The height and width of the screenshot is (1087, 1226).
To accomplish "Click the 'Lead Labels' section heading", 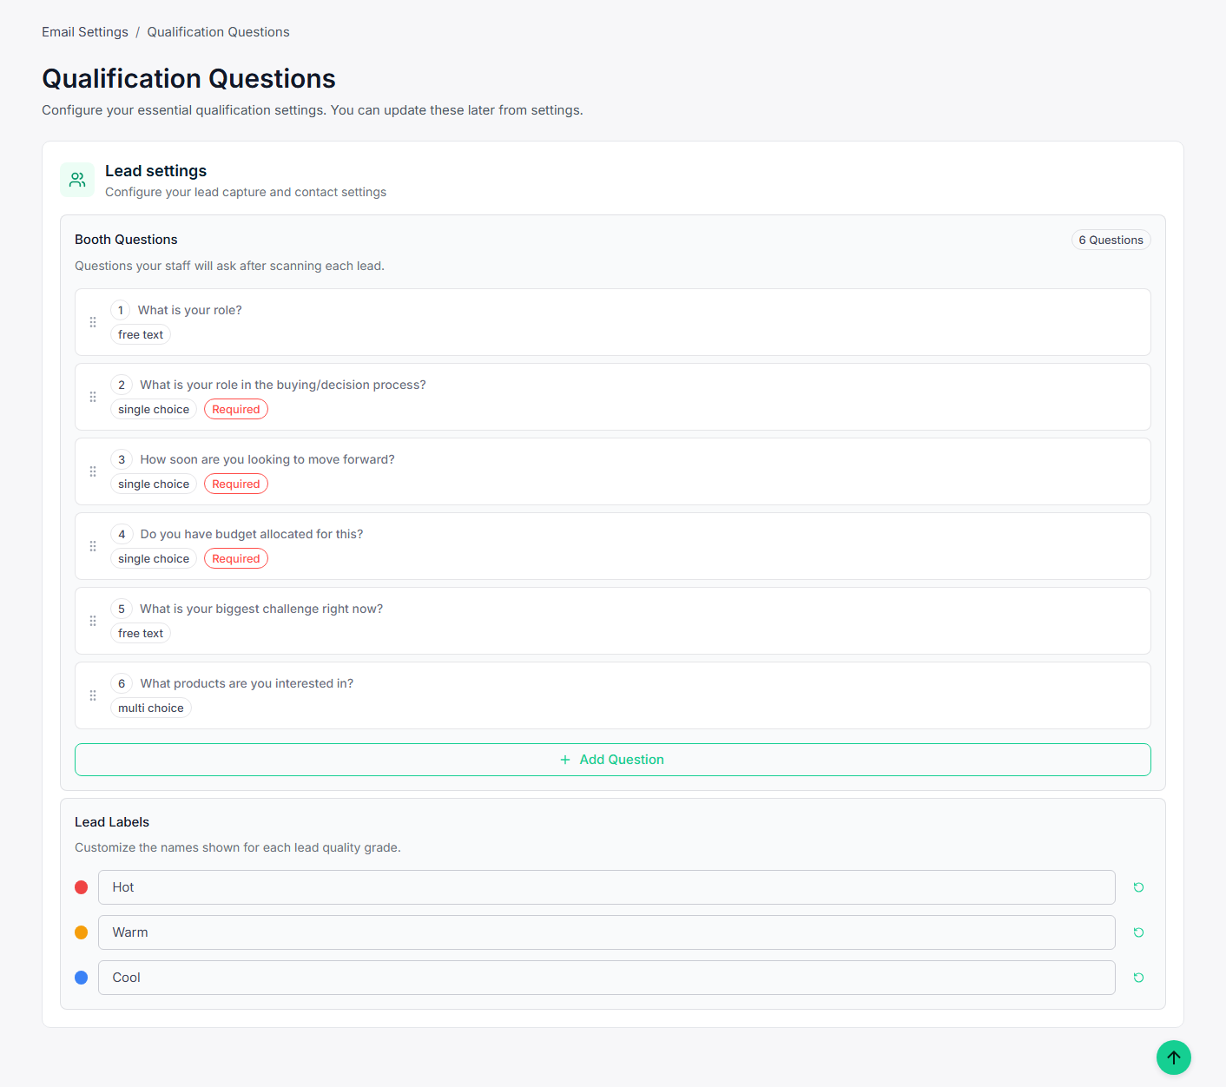I will click(112, 822).
